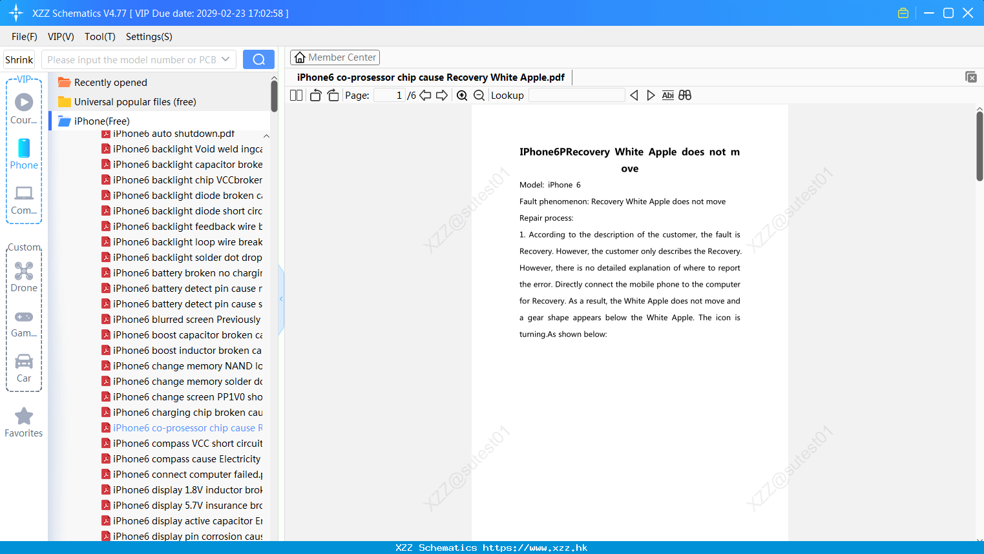The width and height of the screenshot is (984, 554).
Task: Open iPhone6 backlight Void weld file
Action: pos(182,149)
